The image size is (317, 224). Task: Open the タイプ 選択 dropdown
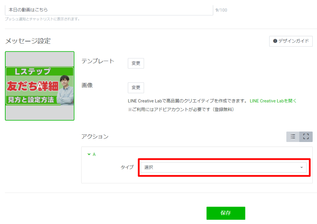[x=223, y=167]
